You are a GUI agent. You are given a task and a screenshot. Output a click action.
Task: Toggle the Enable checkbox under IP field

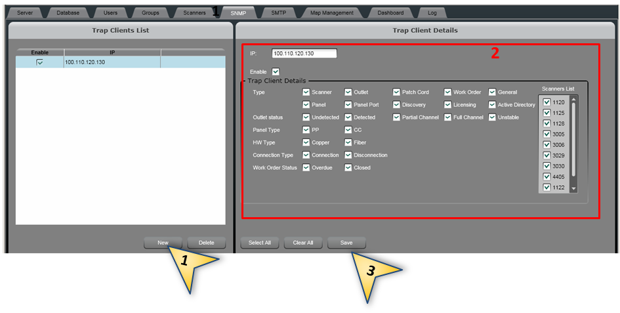[276, 72]
